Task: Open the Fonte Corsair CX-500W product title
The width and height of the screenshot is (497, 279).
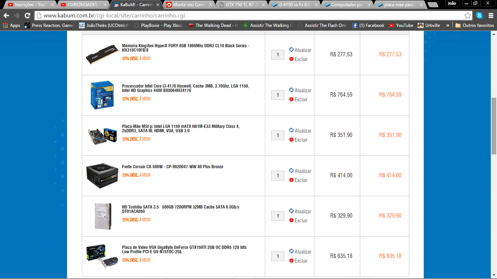Action: (173, 167)
